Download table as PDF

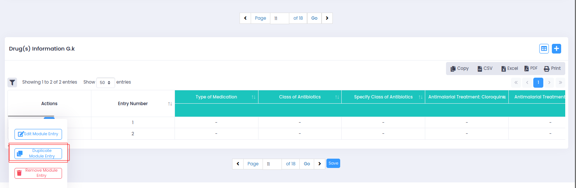pos(531,68)
